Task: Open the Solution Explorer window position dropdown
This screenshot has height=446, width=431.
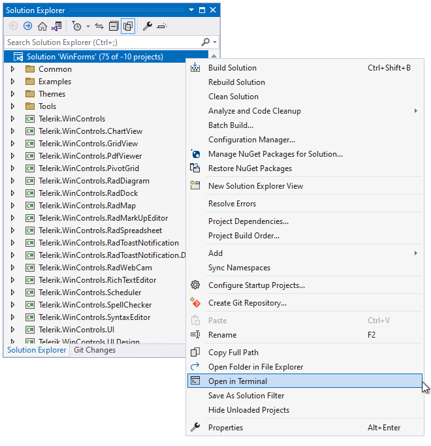Action: tap(191, 10)
